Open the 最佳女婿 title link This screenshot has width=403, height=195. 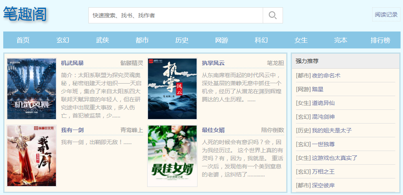pos(213,130)
